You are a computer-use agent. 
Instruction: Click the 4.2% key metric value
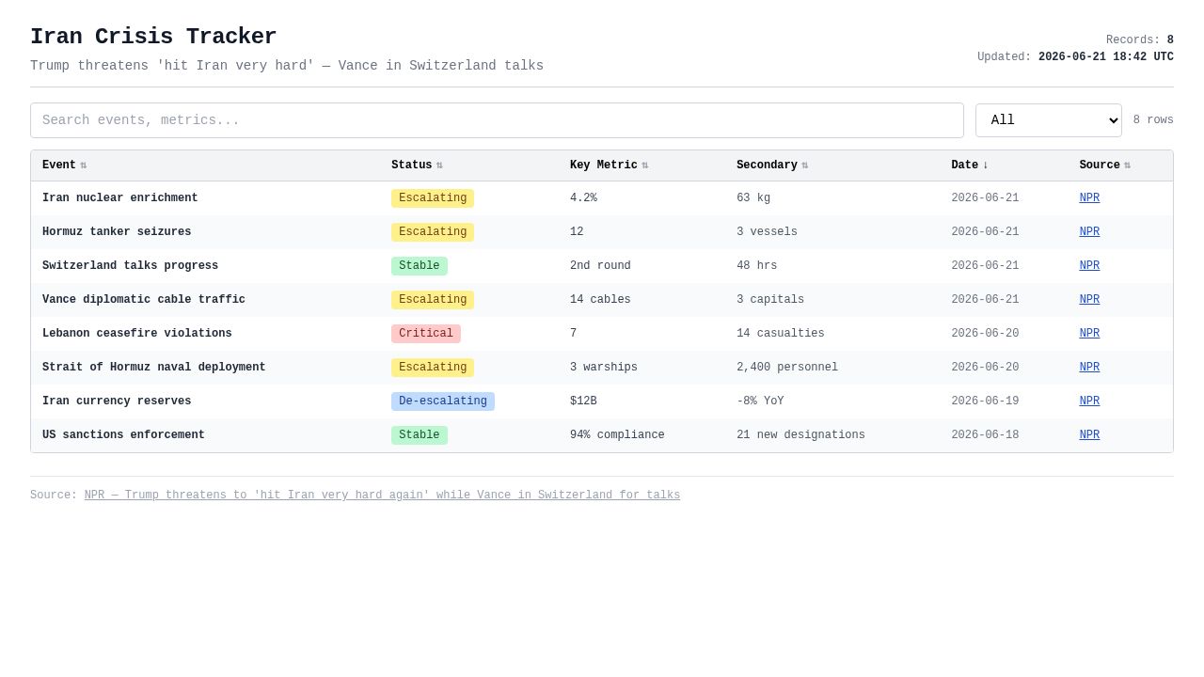583,198
